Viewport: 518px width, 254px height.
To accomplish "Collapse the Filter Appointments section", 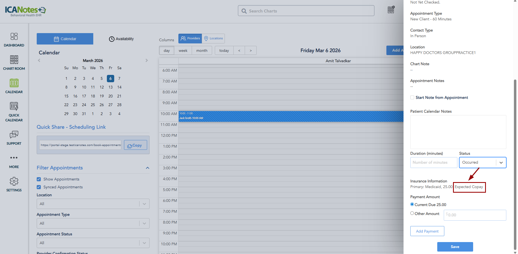I will [x=147, y=168].
